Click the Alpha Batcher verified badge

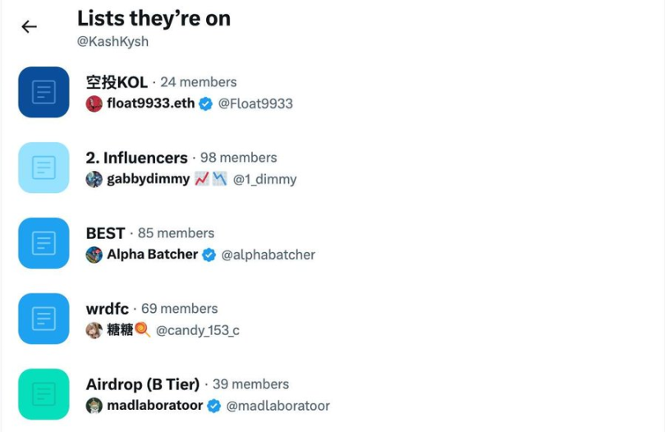(209, 255)
